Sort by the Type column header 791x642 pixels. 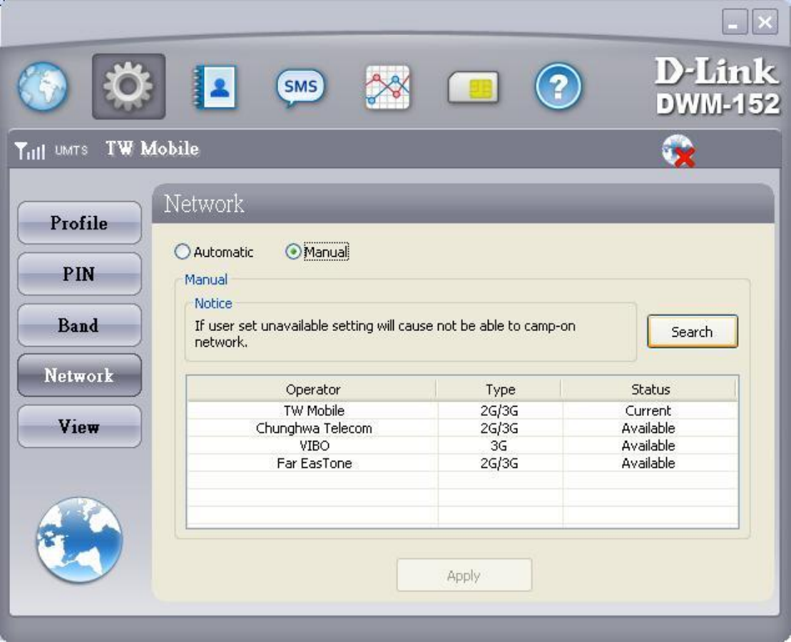(x=499, y=389)
